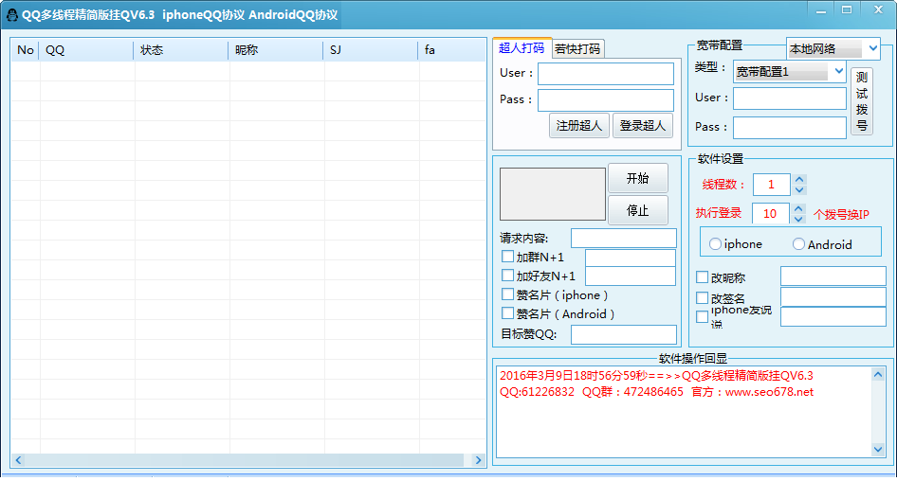The height and width of the screenshot is (499, 897).
Task: Decrease 线程数 with down arrow
Action: coord(799,190)
